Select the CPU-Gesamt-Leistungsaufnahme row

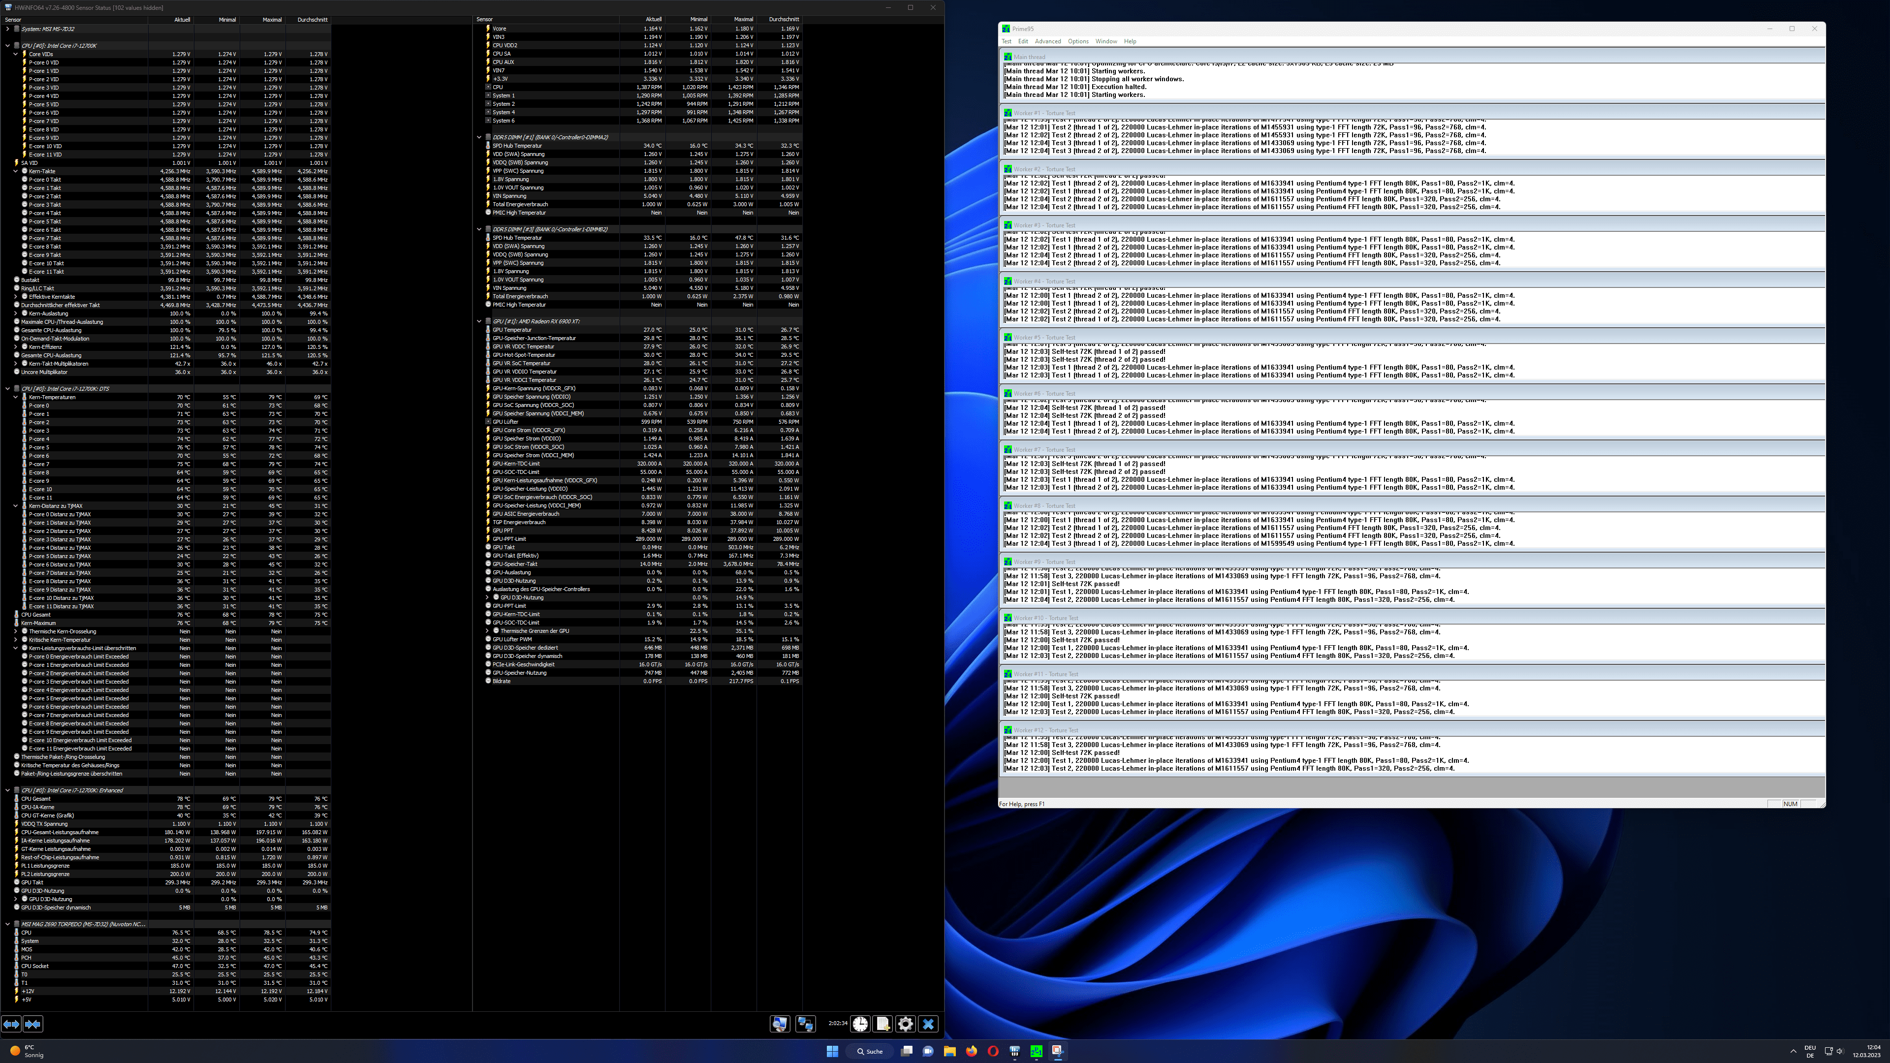tap(166, 833)
